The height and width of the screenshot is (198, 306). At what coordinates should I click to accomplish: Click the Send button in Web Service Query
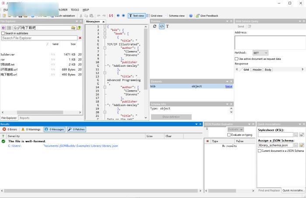point(240,27)
